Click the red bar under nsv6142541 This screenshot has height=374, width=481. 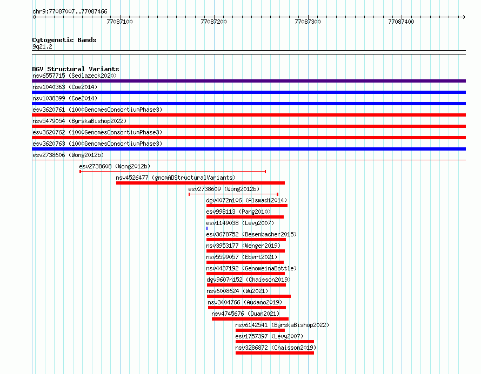(x=260, y=330)
